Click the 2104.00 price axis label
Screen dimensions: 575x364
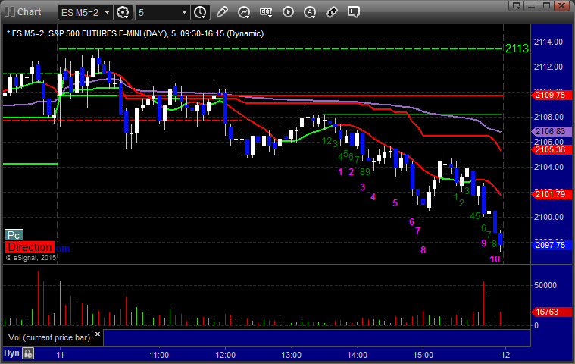(x=548, y=167)
